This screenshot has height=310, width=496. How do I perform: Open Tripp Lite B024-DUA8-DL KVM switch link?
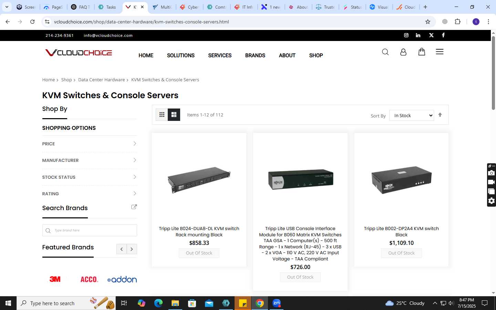click(x=199, y=231)
